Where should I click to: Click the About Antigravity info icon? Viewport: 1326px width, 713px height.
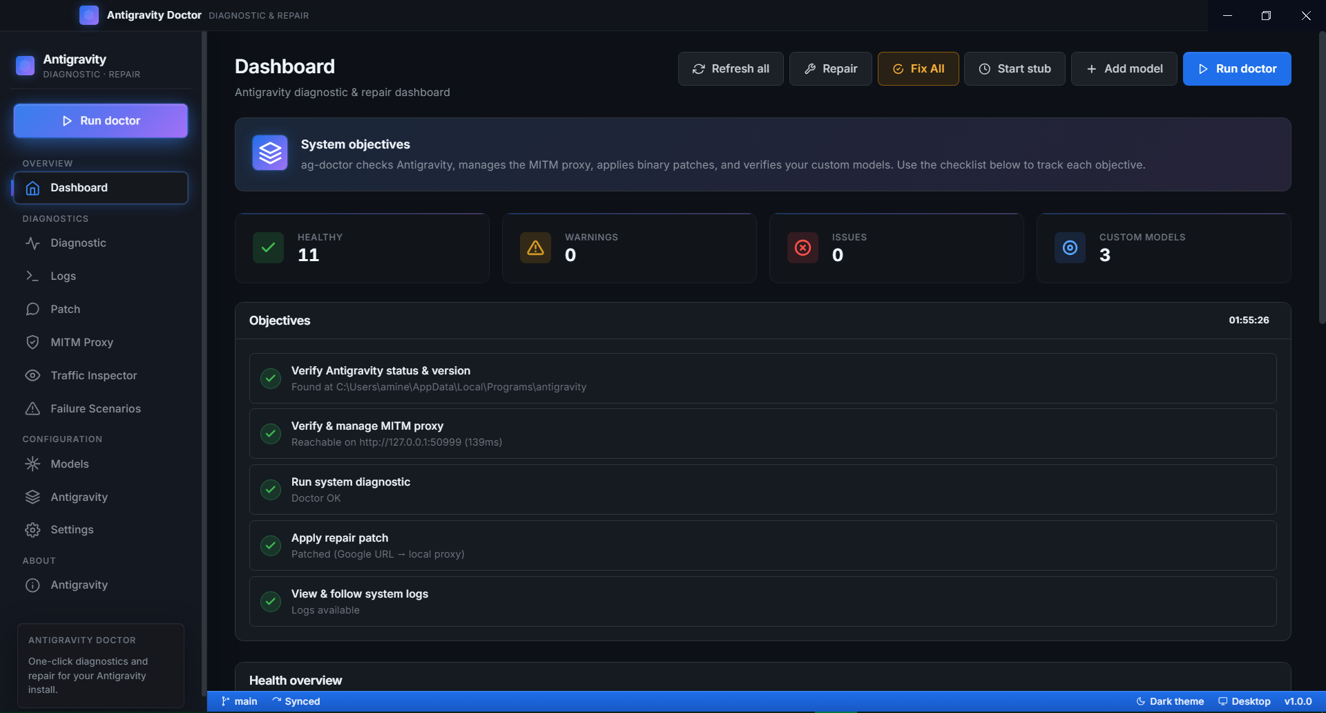click(x=32, y=585)
